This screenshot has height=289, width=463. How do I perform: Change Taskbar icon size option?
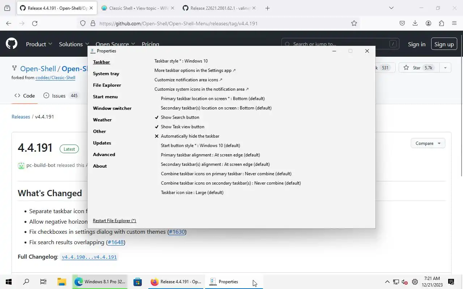point(192,193)
